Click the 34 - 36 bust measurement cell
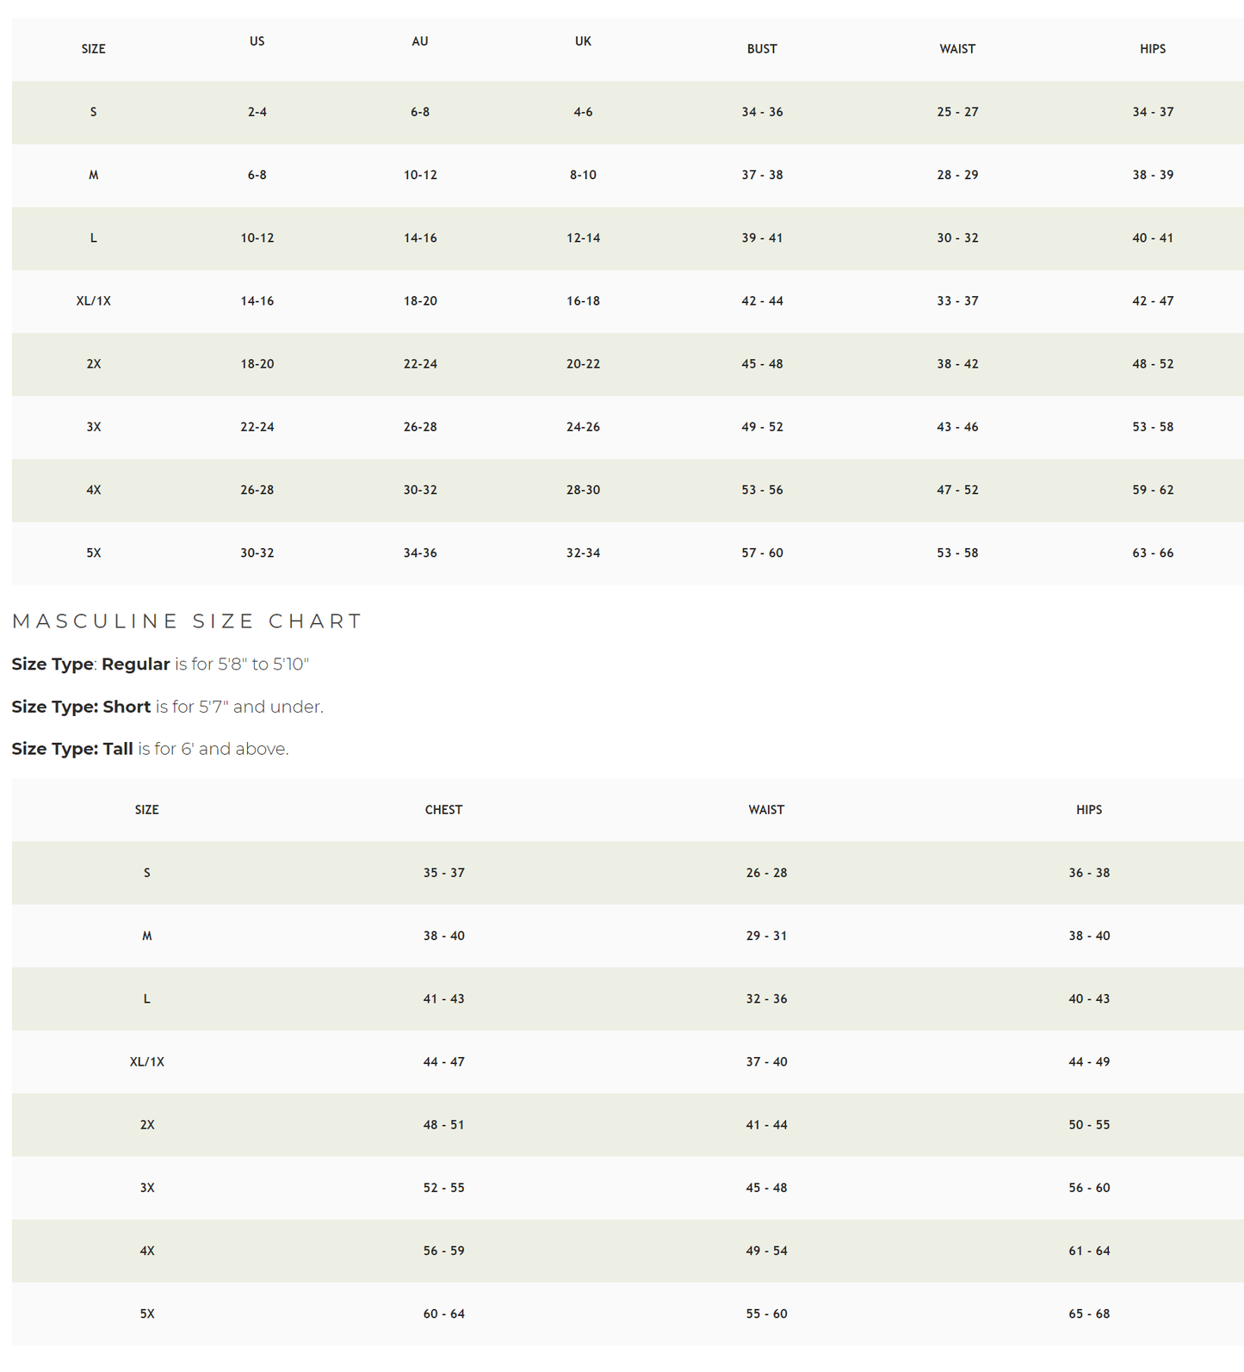Viewport: 1244px width, 1372px height. tap(762, 112)
